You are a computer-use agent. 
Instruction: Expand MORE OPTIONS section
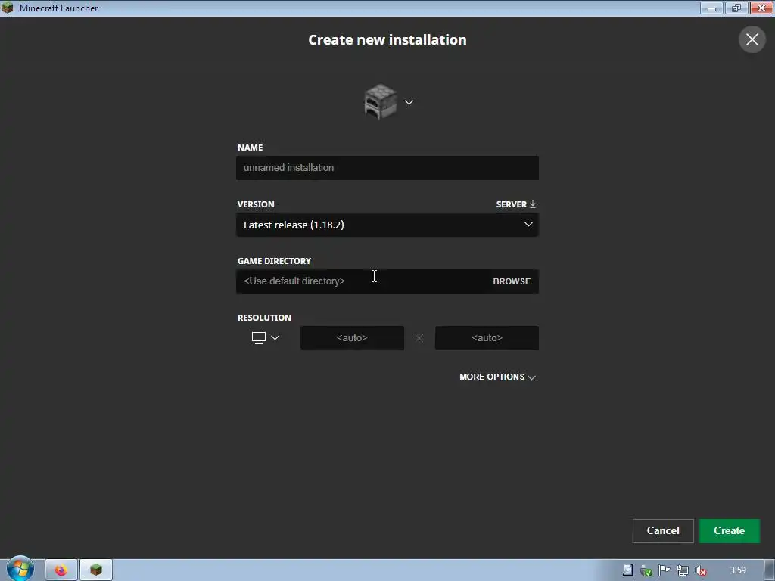(x=497, y=377)
